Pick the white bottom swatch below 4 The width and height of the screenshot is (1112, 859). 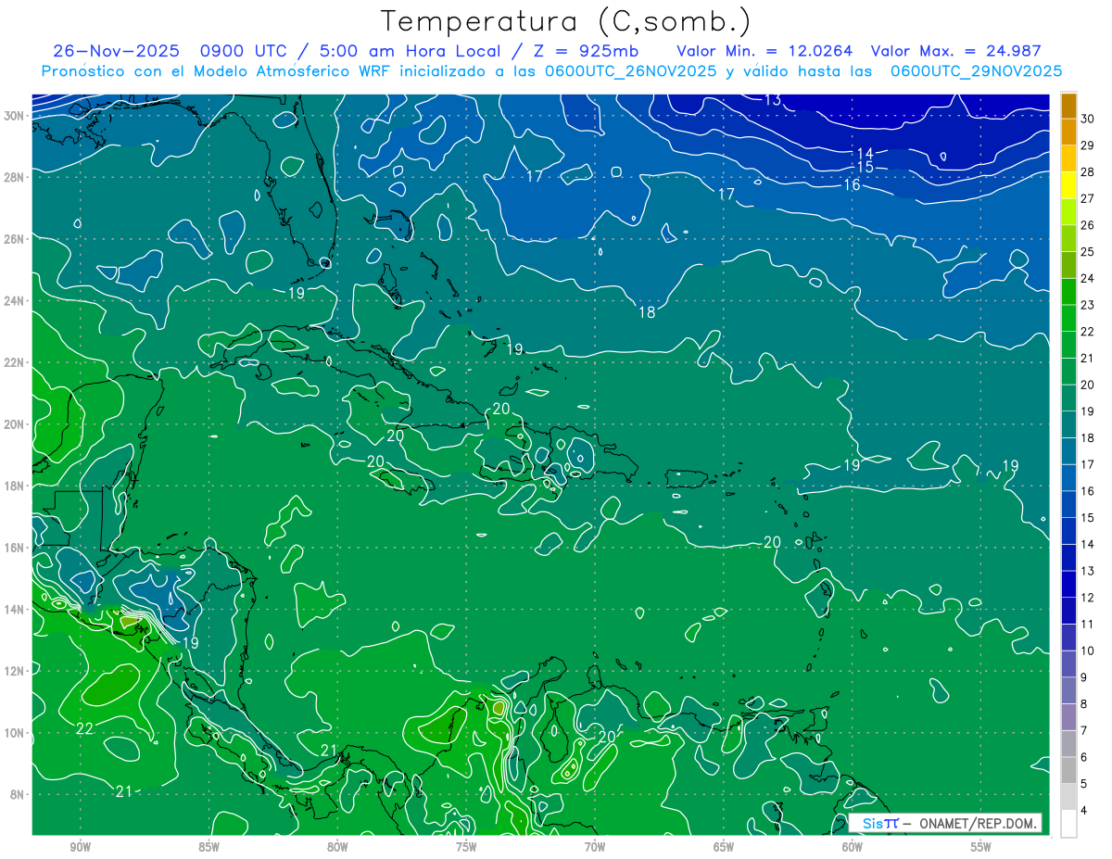coord(1068,823)
